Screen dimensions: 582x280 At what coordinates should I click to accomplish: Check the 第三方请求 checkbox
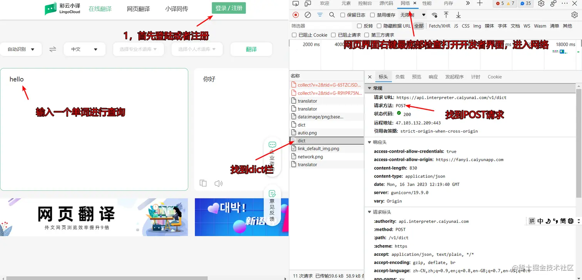[367, 35]
